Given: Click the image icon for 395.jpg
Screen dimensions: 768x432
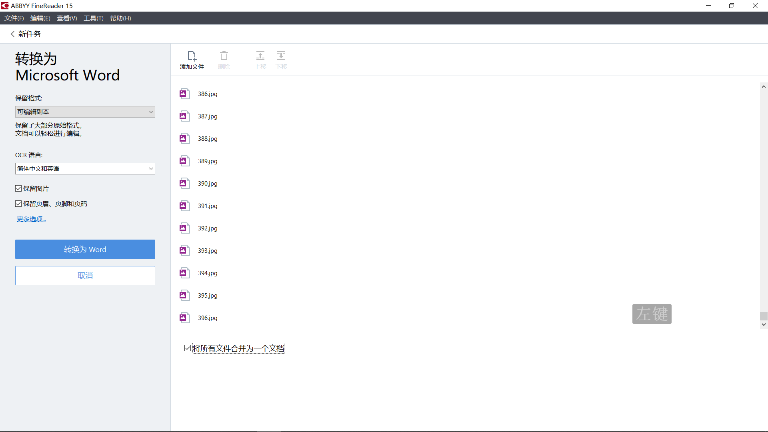Looking at the screenshot, I should click(x=184, y=295).
